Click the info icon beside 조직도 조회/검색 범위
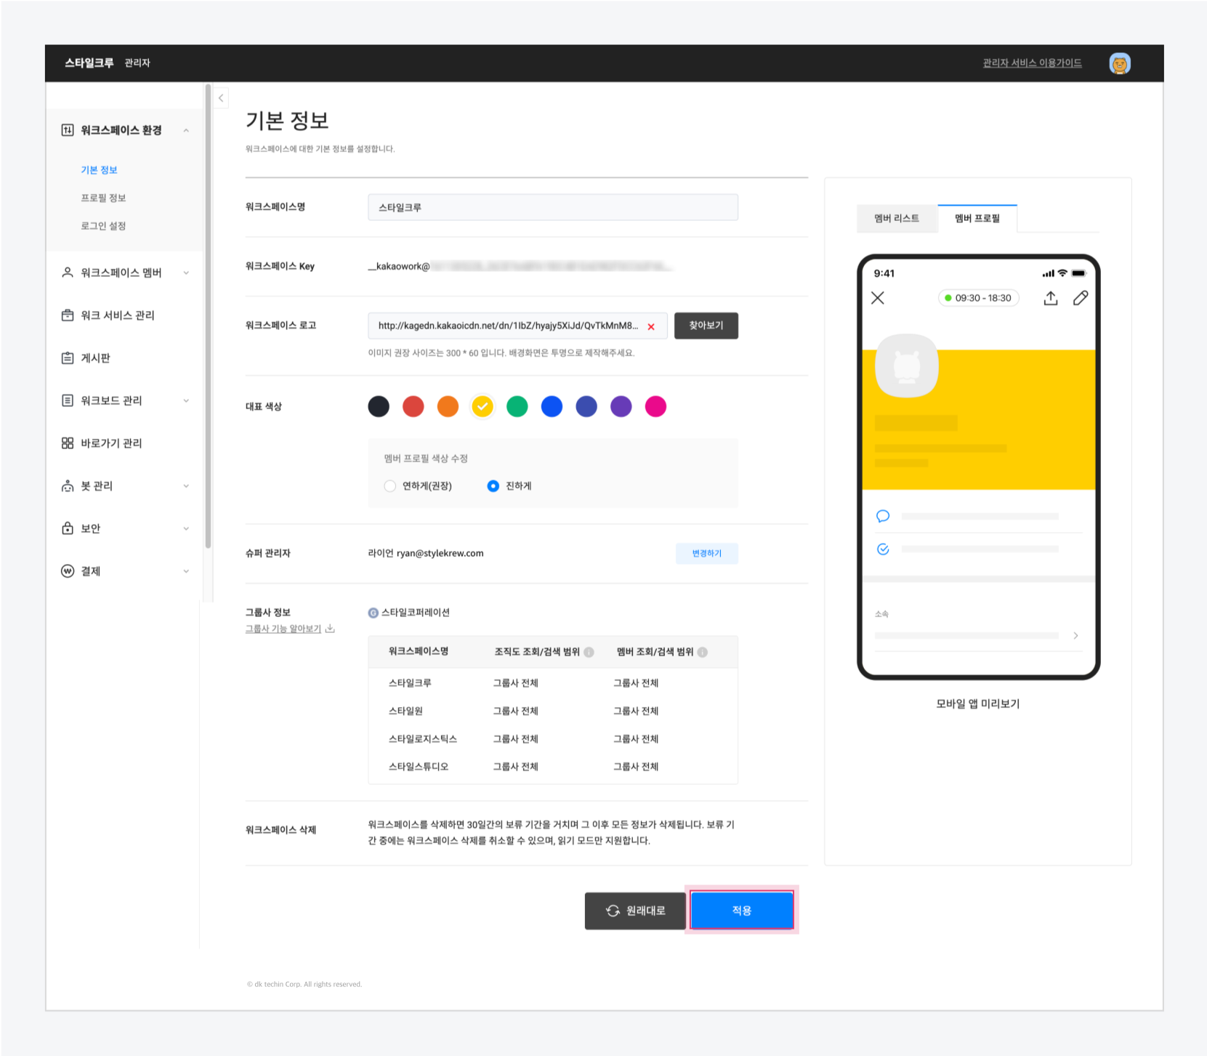The height and width of the screenshot is (1056, 1207). coord(589,652)
